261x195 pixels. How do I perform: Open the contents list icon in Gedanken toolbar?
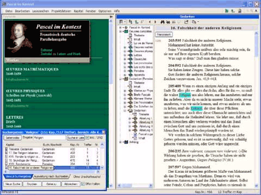121,22
